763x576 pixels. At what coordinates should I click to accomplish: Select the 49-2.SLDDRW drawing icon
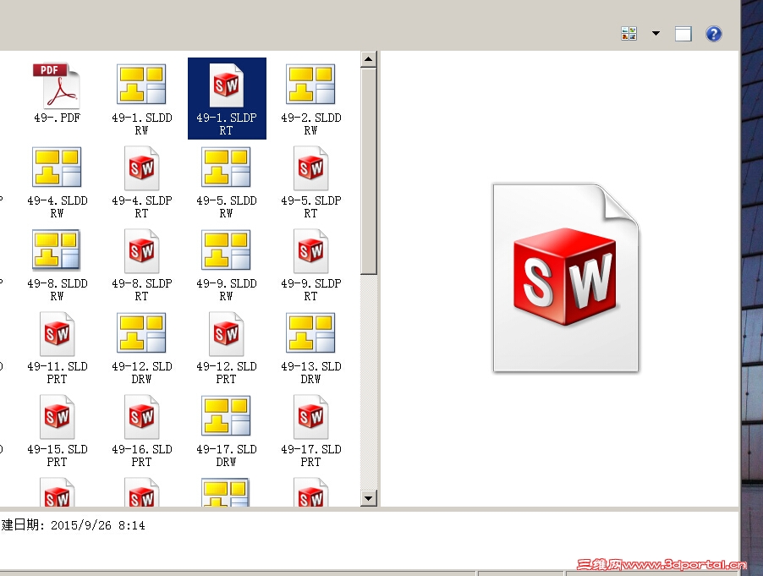311,85
